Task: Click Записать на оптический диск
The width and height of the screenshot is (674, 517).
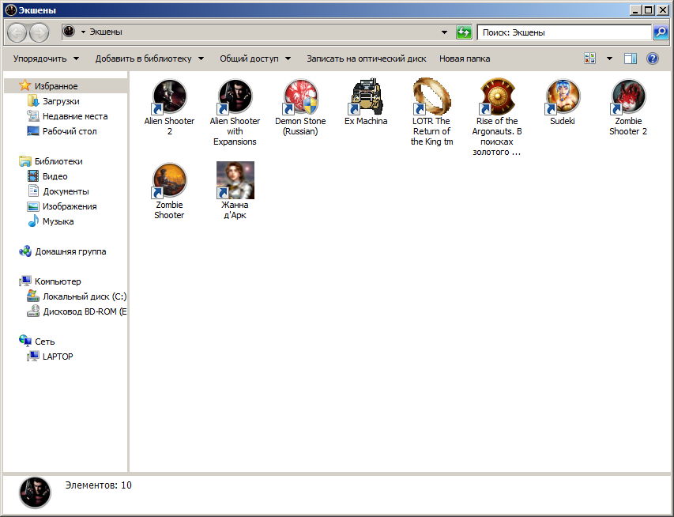Action: 366,58
